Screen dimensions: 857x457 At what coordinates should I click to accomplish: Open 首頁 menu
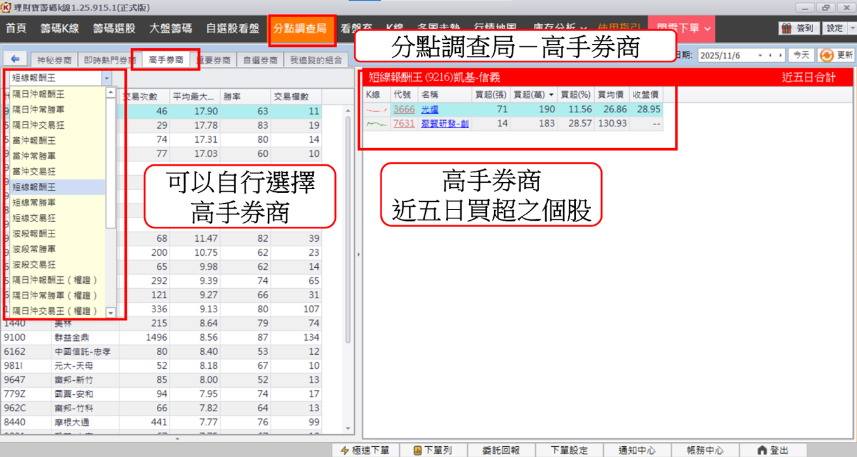[17, 29]
